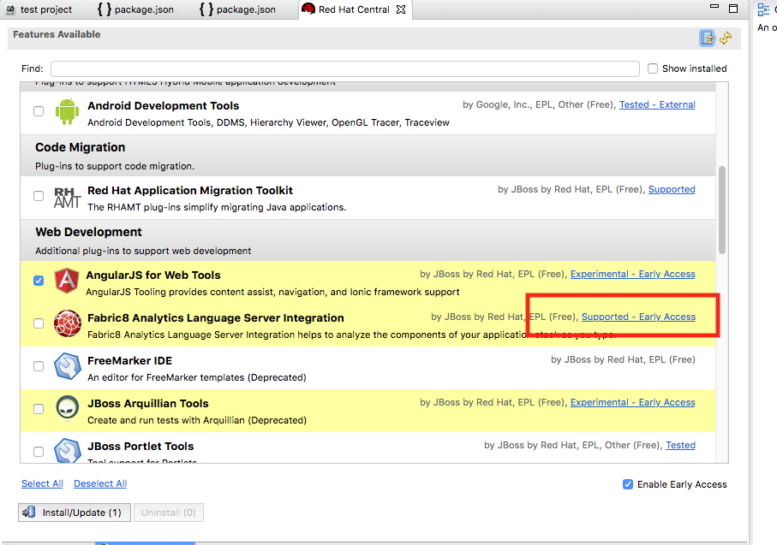This screenshot has width=777, height=545.
Task: Toggle the Show installed checkbox
Action: pos(653,68)
